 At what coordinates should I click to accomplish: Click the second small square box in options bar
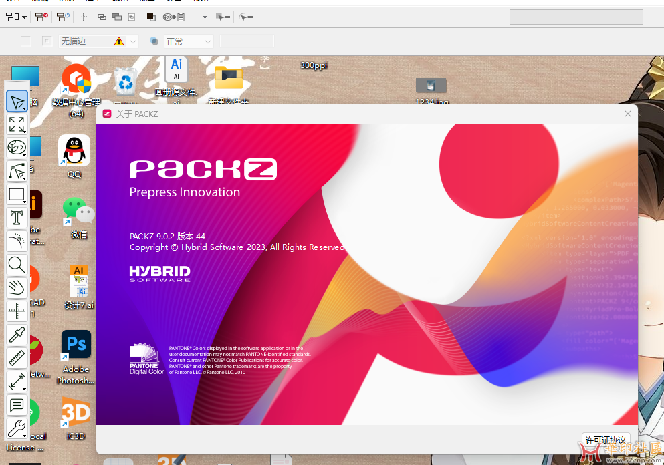pyautogui.click(x=47, y=41)
